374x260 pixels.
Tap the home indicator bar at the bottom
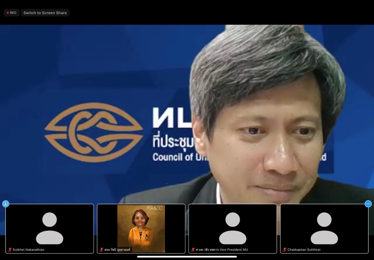pyautogui.click(x=187, y=257)
